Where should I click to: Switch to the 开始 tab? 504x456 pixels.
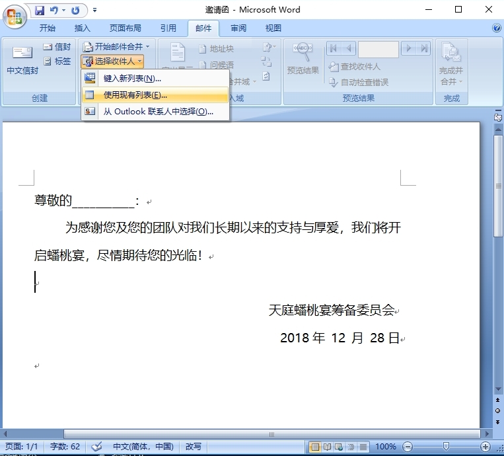[48, 28]
